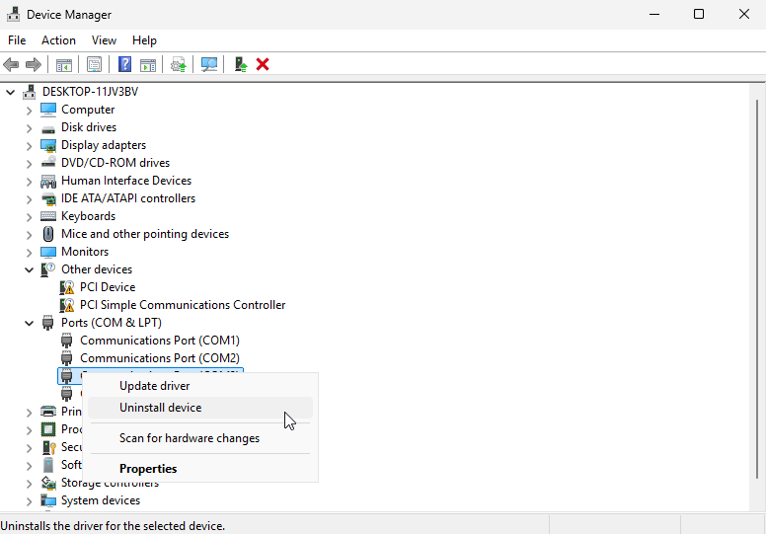Choose Scan for hardware changes in context menu

(x=200, y=438)
